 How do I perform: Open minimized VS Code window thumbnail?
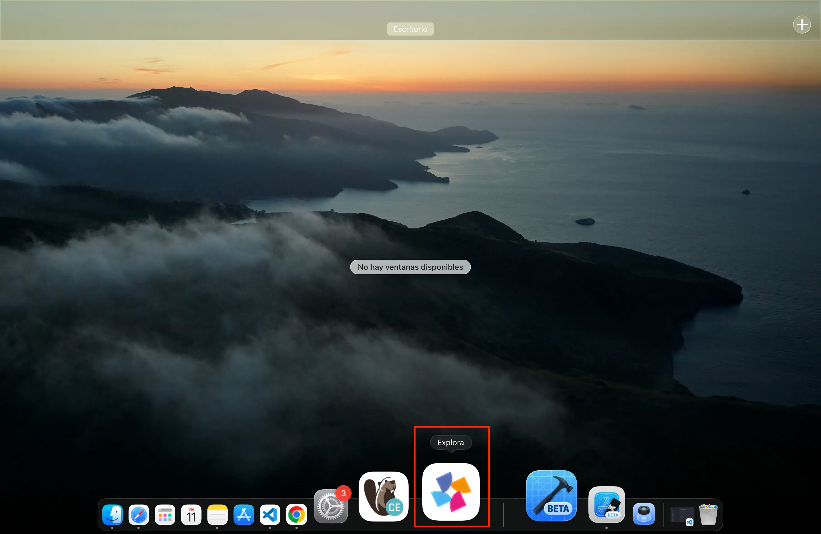coord(682,515)
